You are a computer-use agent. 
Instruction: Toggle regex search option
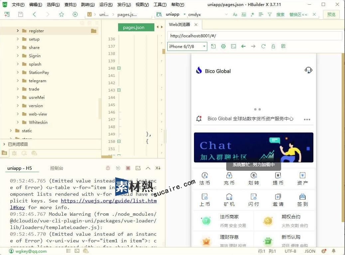coord(253,14)
